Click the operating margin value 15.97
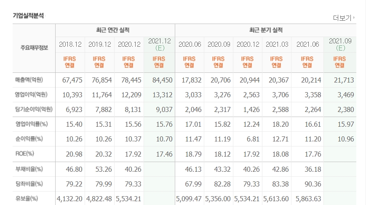 pos(346,124)
